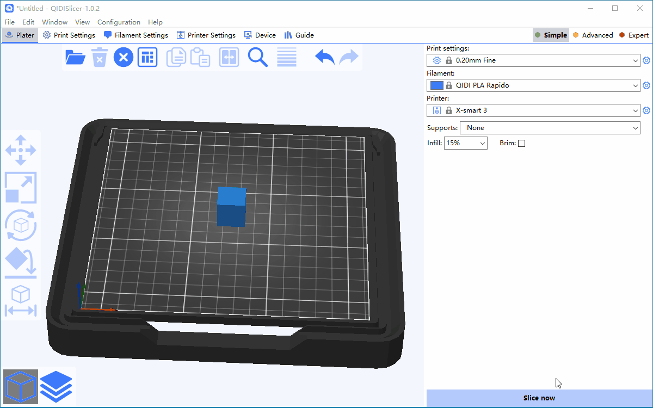Select the Rotate tool
Screen dimensions: 653x408
pyautogui.click(x=21, y=225)
